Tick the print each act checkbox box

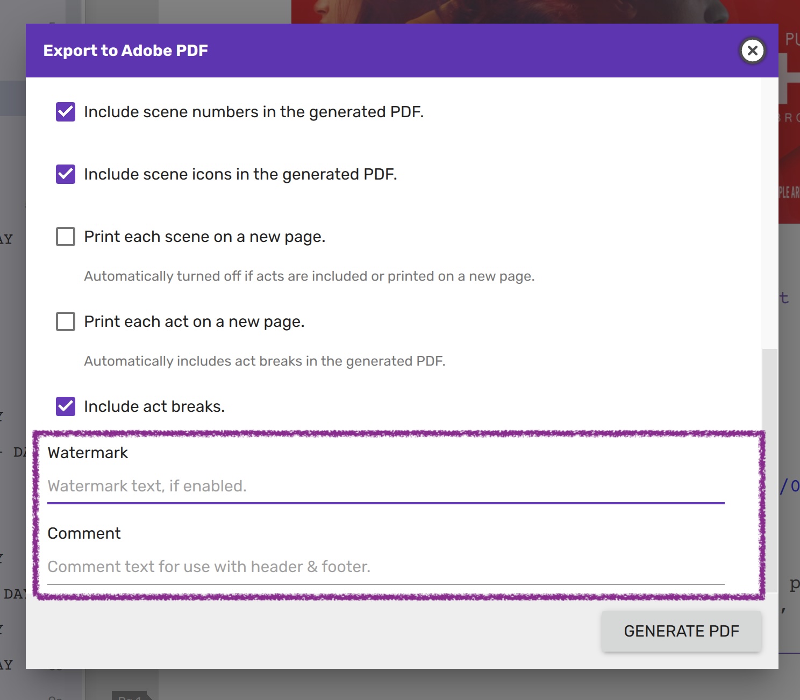point(66,322)
